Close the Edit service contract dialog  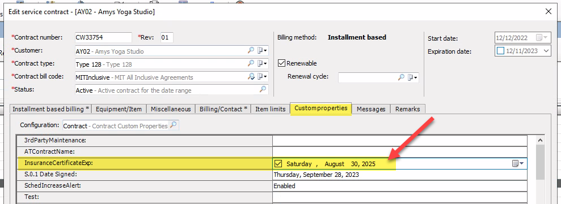coord(548,11)
